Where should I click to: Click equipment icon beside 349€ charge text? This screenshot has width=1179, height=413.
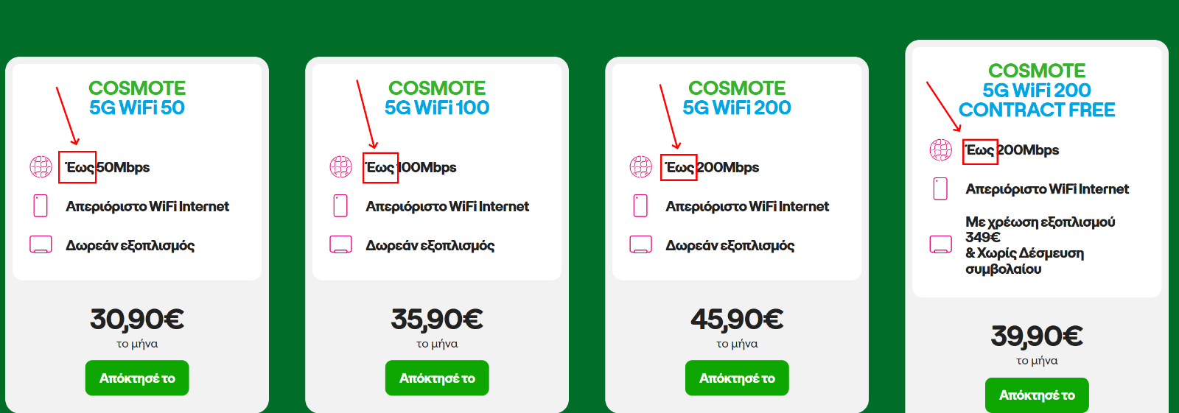pyautogui.click(x=941, y=244)
